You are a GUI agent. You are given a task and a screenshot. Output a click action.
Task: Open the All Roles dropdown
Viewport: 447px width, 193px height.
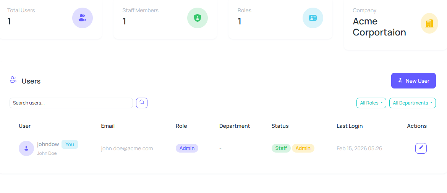(x=371, y=103)
